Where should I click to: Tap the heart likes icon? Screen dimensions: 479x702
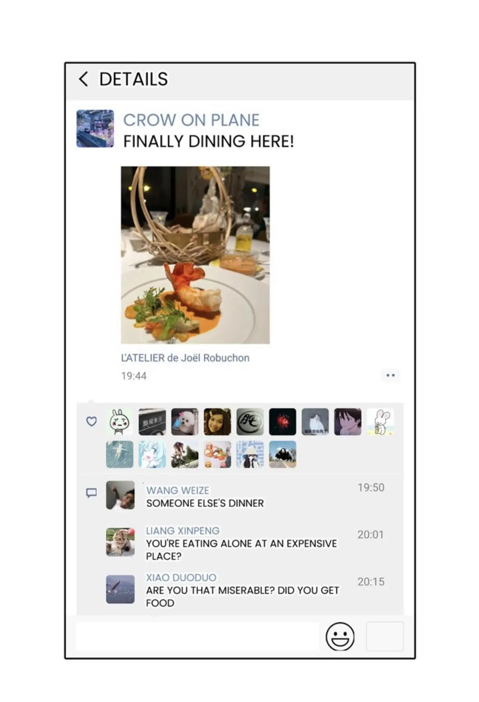[91, 421]
